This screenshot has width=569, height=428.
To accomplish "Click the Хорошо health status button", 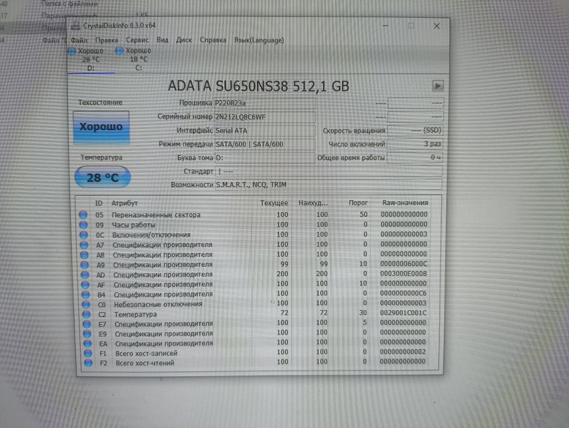I will pyautogui.click(x=101, y=127).
